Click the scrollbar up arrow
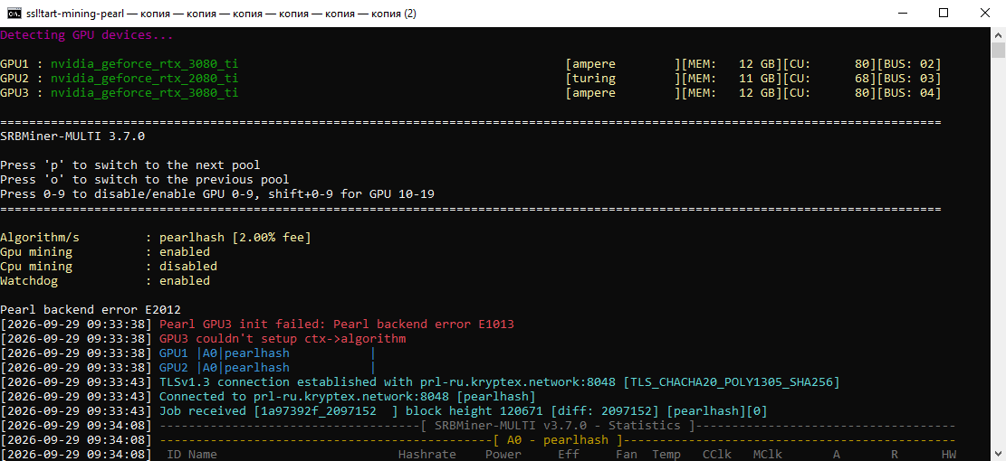1006x461 pixels. click(x=998, y=33)
